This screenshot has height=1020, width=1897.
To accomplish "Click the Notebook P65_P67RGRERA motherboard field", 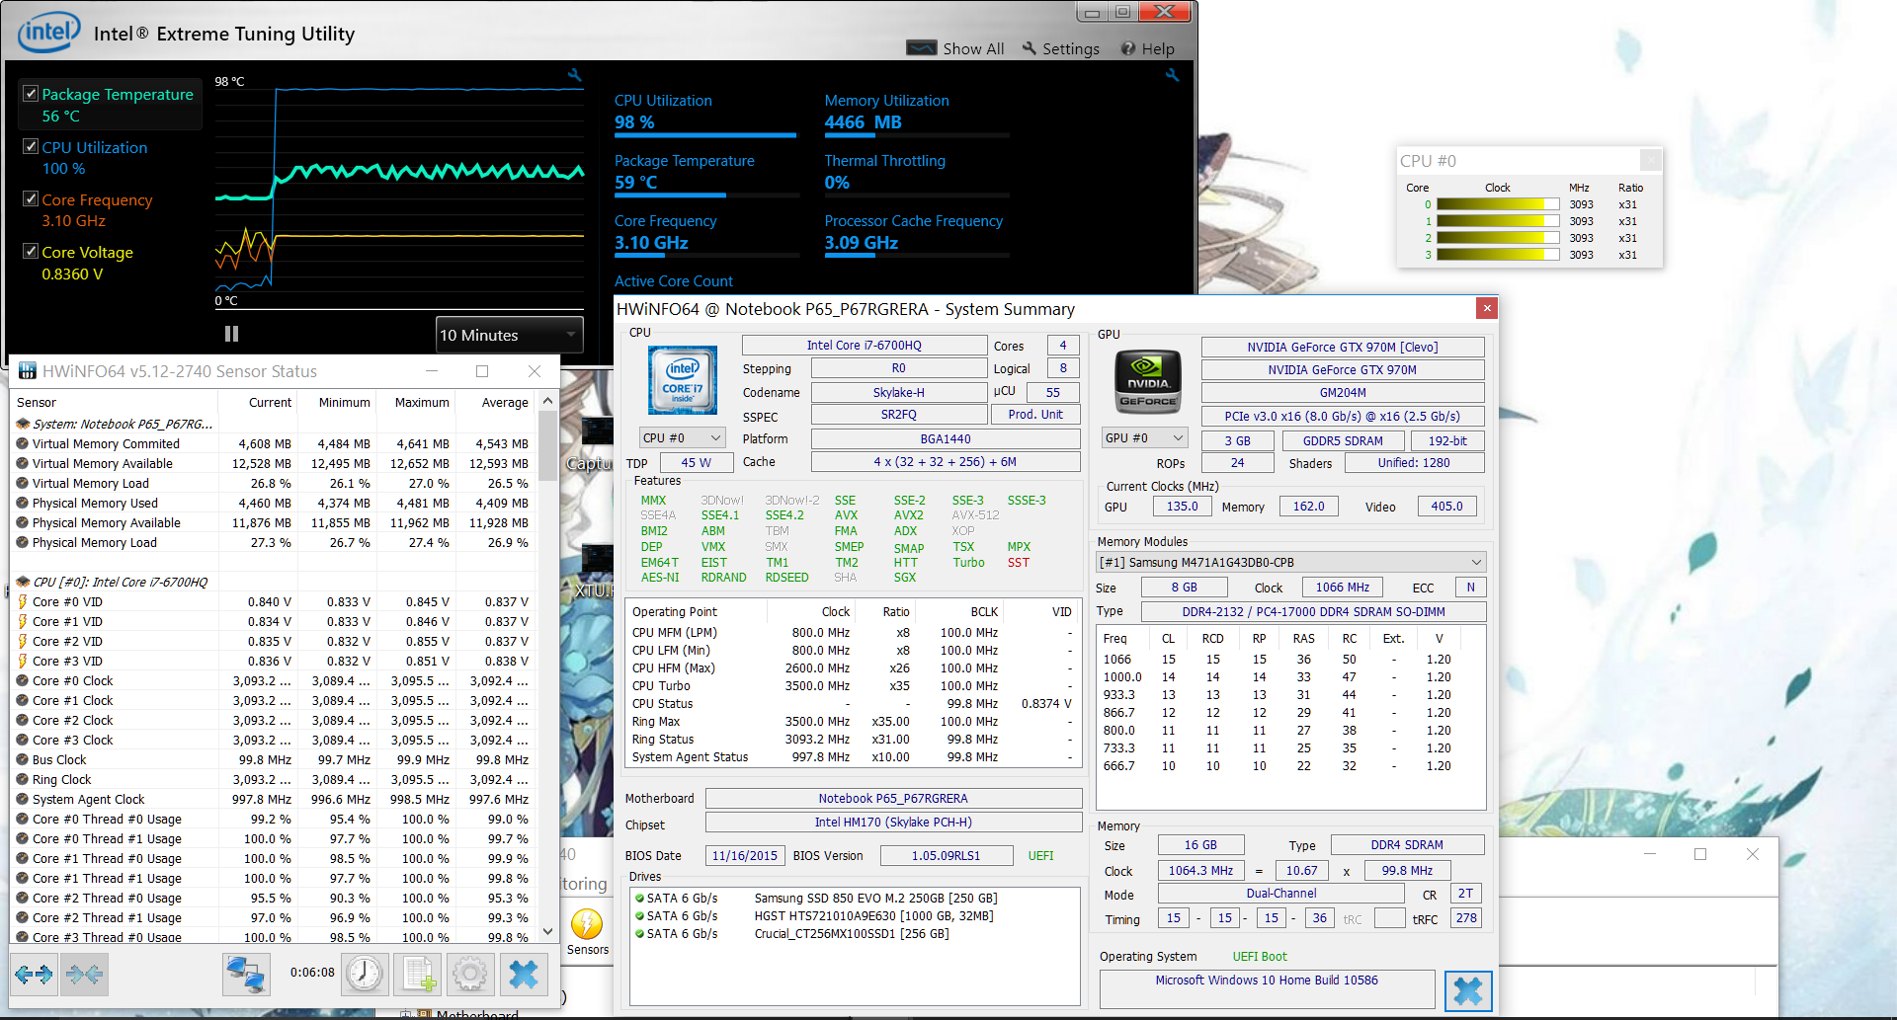I will (x=893, y=799).
